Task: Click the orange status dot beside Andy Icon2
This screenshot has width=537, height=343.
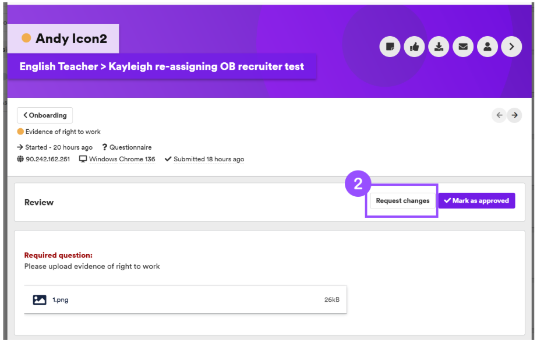Action: [26, 38]
